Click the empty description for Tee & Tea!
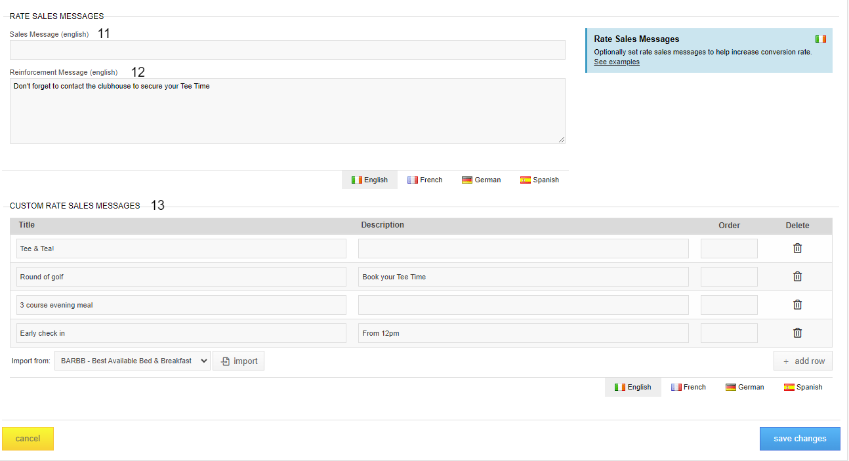The width and height of the screenshot is (849, 461). [524, 249]
